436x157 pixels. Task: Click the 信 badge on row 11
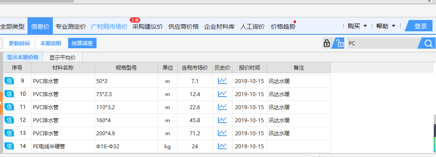coord(9,107)
